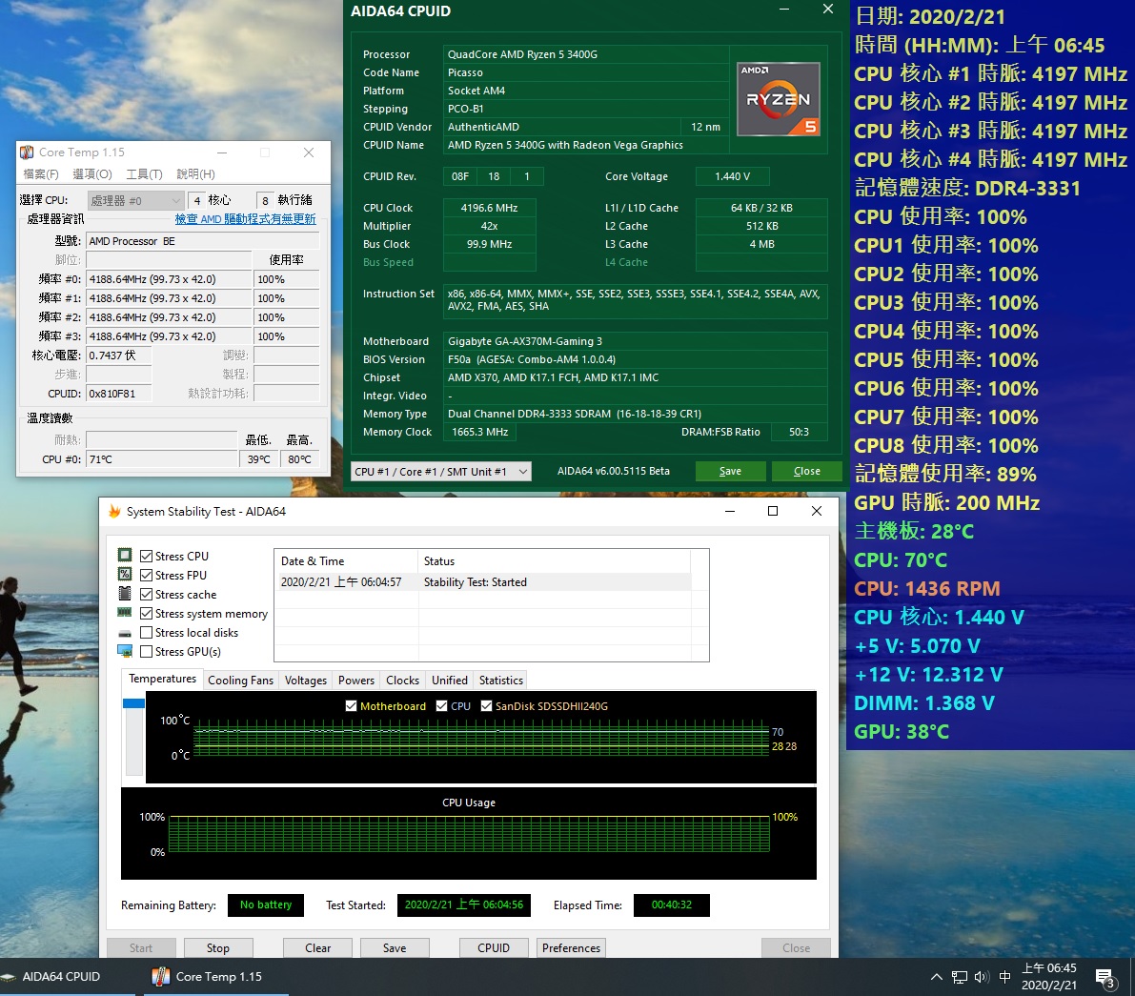The height and width of the screenshot is (996, 1135).
Task: Click green Close button in AIDA64 CPUID
Action: (x=806, y=471)
